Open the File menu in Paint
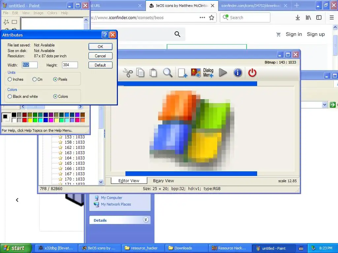The width and height of the screenshot is (338, 253). pyautogui.click(x=6, y=13)
